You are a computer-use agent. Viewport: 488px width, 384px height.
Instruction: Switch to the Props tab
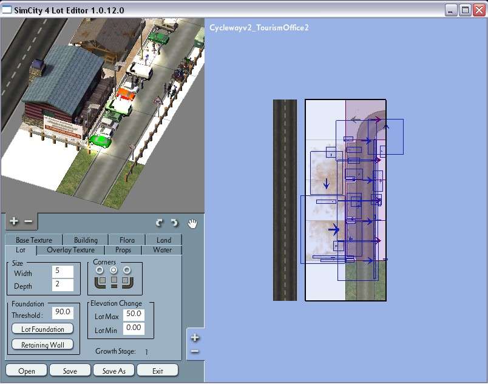[x=123, y=250]
